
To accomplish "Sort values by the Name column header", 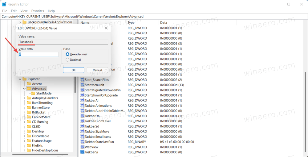I will 85,23.
